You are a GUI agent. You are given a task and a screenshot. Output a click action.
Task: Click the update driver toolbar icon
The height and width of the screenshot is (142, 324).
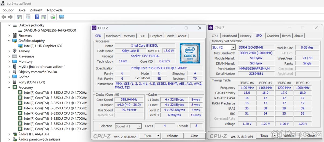pos(53,17)
